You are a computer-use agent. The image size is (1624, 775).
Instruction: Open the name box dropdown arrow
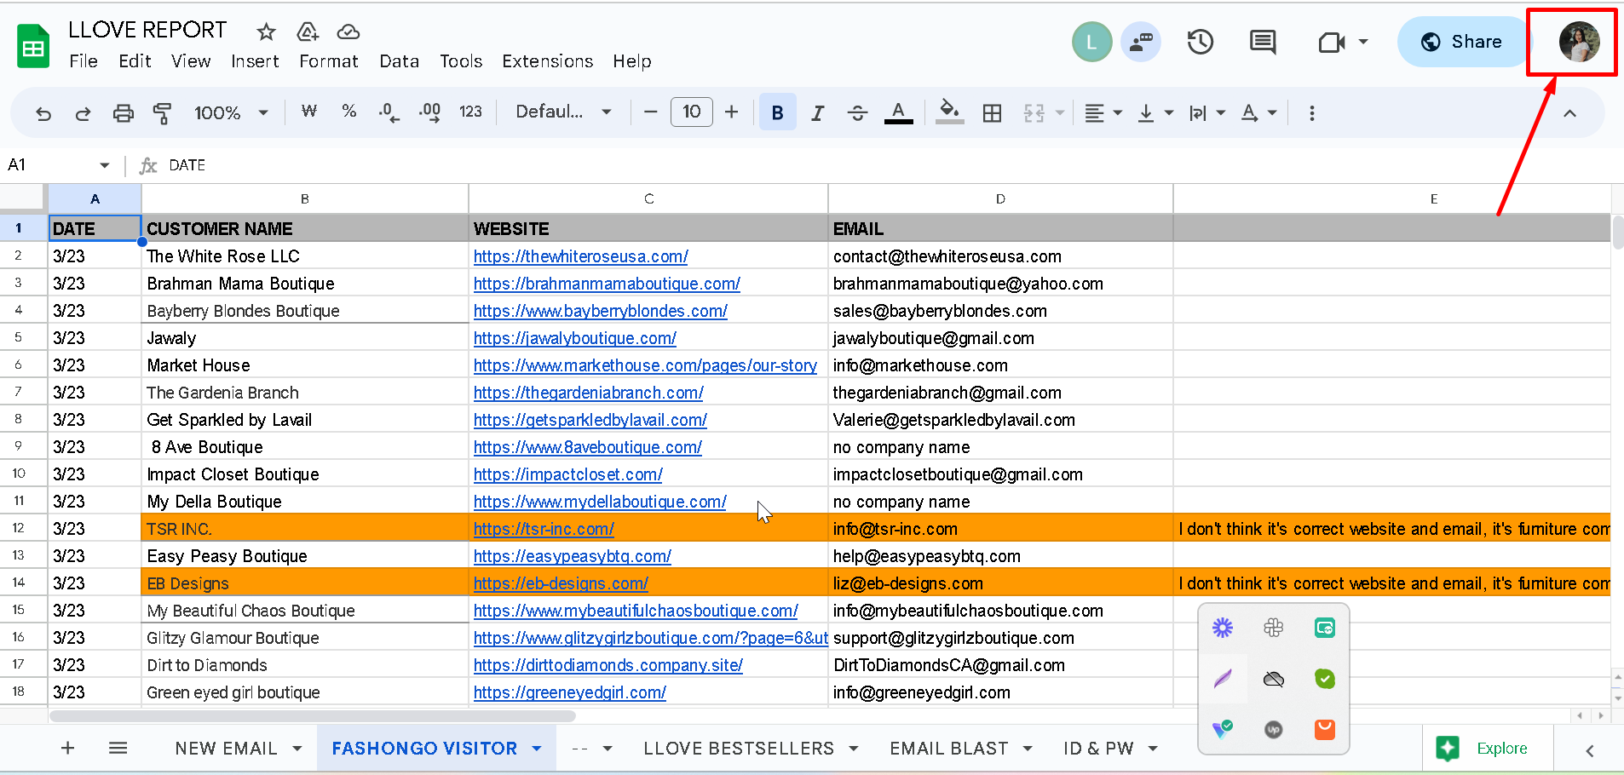point(105,165)
